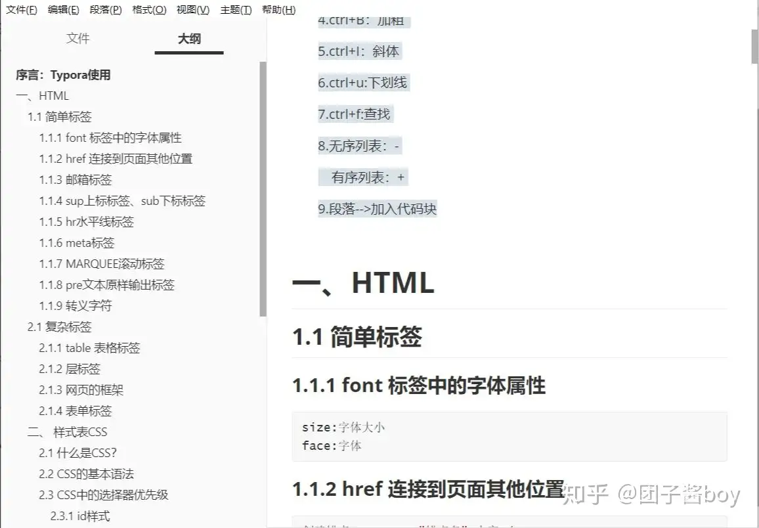This screenshot has height=528, width=759.
Task: Click the code block containing size and face
Action: coord(510,435)
